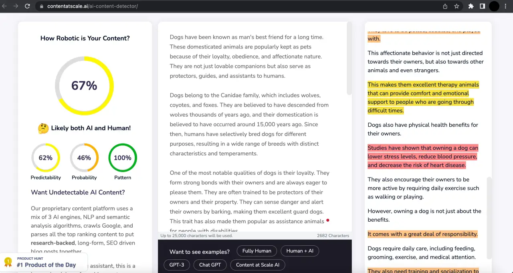This screenshot has height=273, width=513.
Task: Open the #1 Product of the Day badge
Action: point(44,262)
